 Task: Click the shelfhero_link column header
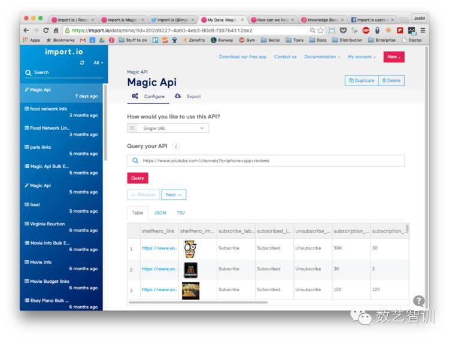[x=158, y=231]
